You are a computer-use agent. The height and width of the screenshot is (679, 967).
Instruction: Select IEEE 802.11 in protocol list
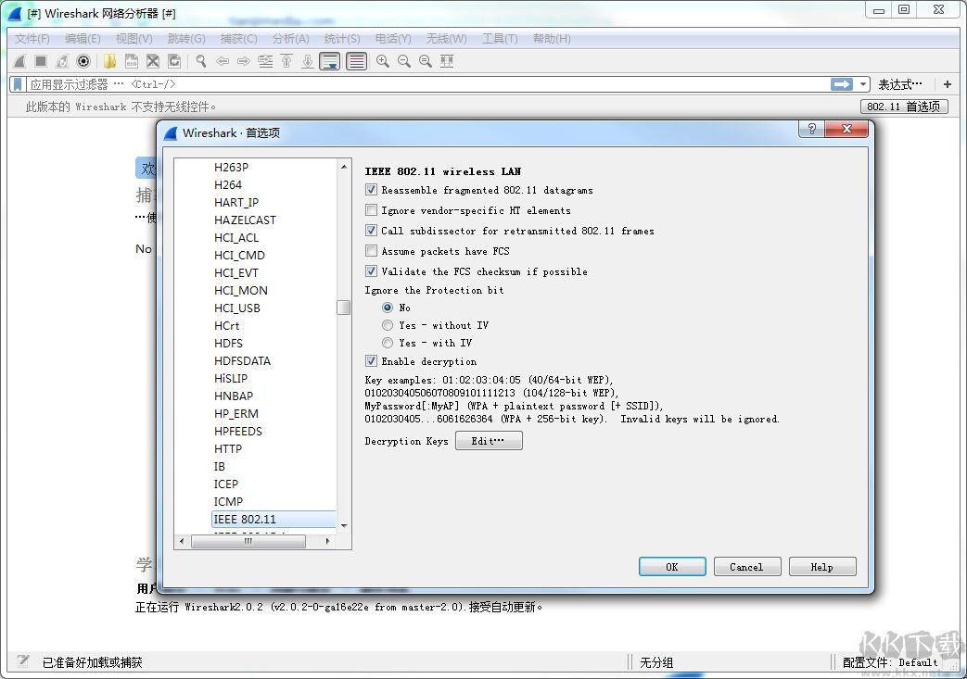point(274,520)
